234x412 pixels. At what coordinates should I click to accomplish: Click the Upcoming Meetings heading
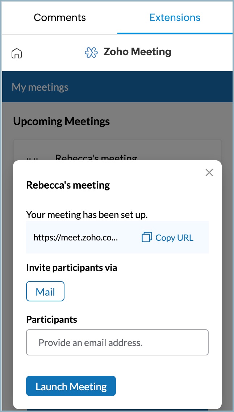(x=61, y=121)
